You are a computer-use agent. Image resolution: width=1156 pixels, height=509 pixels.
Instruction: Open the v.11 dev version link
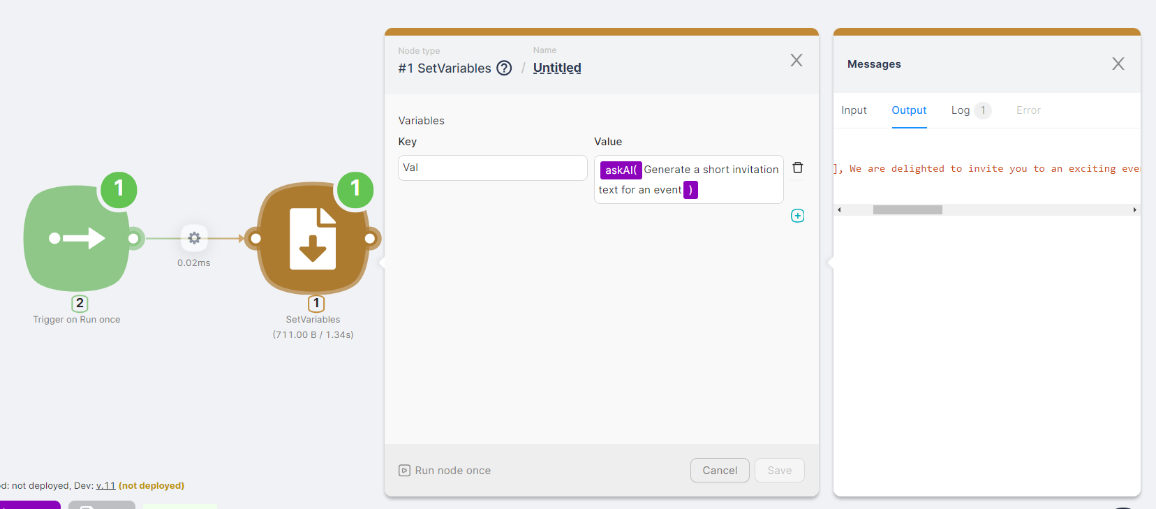[105, 486]
